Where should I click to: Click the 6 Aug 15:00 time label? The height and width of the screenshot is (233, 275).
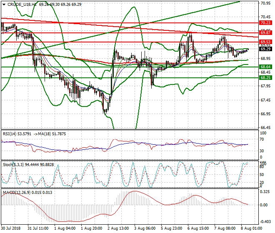(x=198, y=228)
